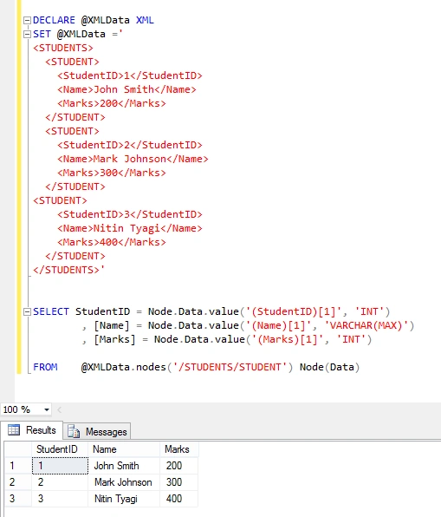Click the Node(Data) alias text
This screenshot has height=517, width=441.
(x=330, y=367)
